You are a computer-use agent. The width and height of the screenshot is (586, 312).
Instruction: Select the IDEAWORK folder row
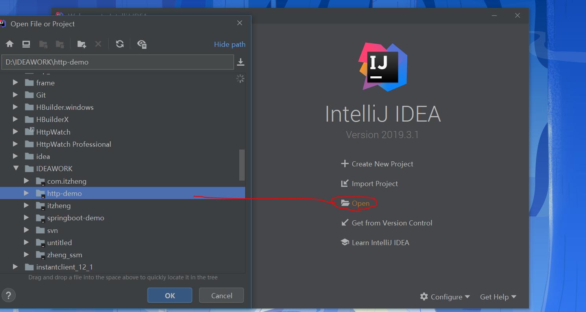pos(122,168)
